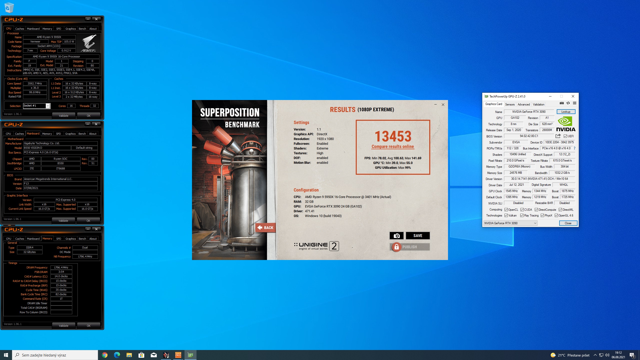Open Bench tab in bottom CPU-Z window
This screenshot has width=640, height=360.
pyautogui.click(x=82, y=239)
